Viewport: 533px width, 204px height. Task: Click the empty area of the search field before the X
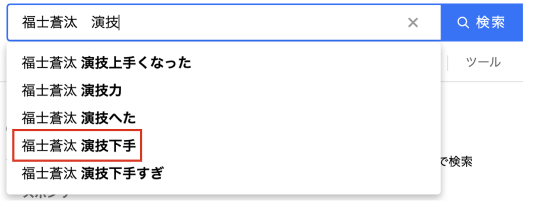coord(262,23)
